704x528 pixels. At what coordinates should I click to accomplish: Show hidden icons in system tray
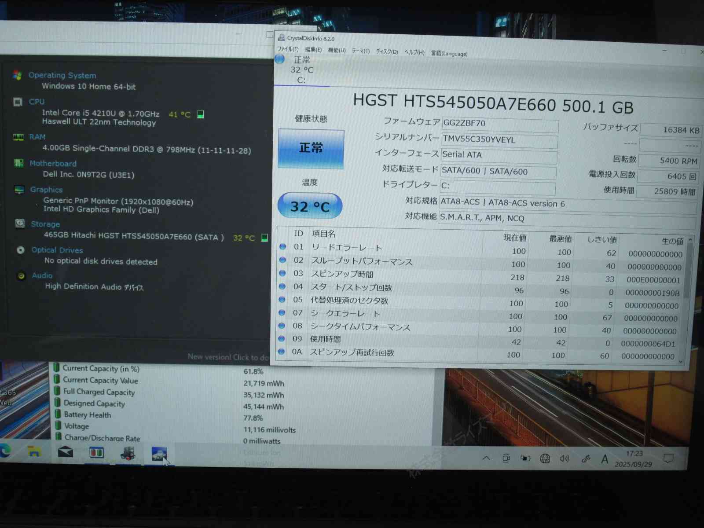tap(486, 458)
